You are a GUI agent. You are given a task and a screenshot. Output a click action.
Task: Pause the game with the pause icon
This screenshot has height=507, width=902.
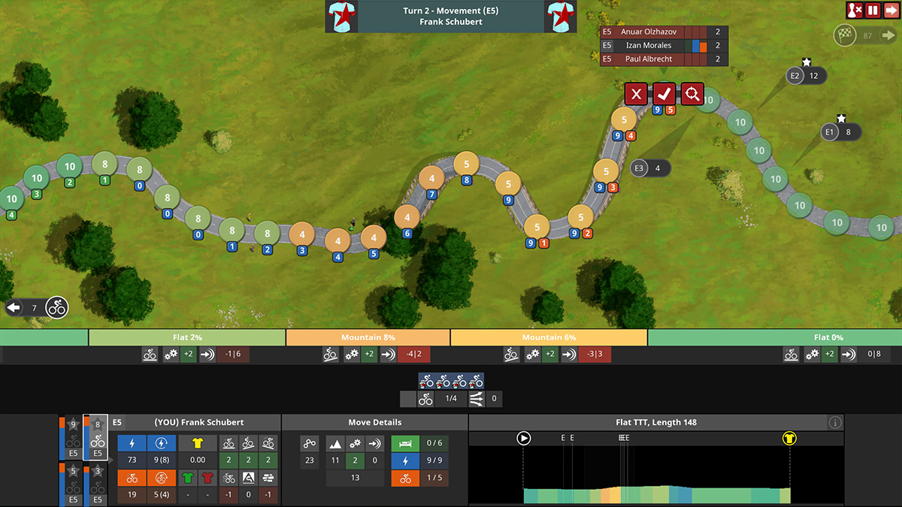[x=873, y=10]
